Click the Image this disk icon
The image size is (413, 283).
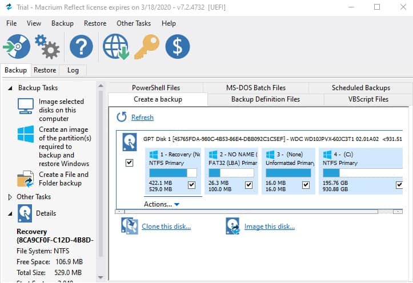tap(233, 226)
